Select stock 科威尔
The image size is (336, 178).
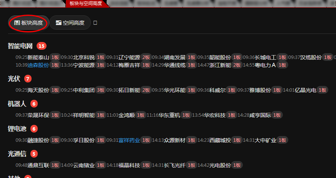click(x=217, y=90)
